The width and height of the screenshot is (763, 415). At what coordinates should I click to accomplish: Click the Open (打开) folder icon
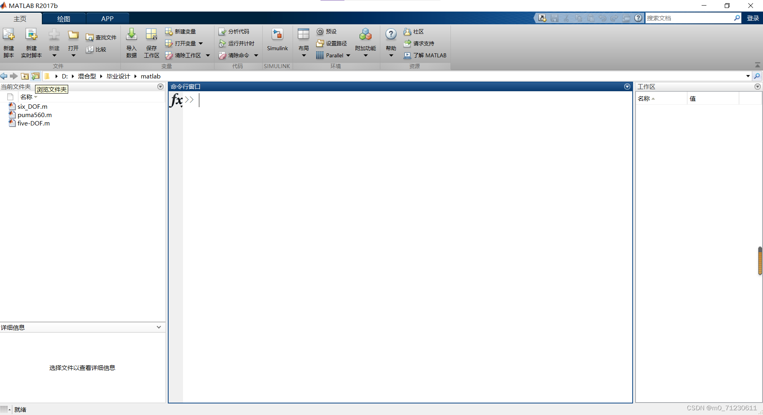coord(73,35)
